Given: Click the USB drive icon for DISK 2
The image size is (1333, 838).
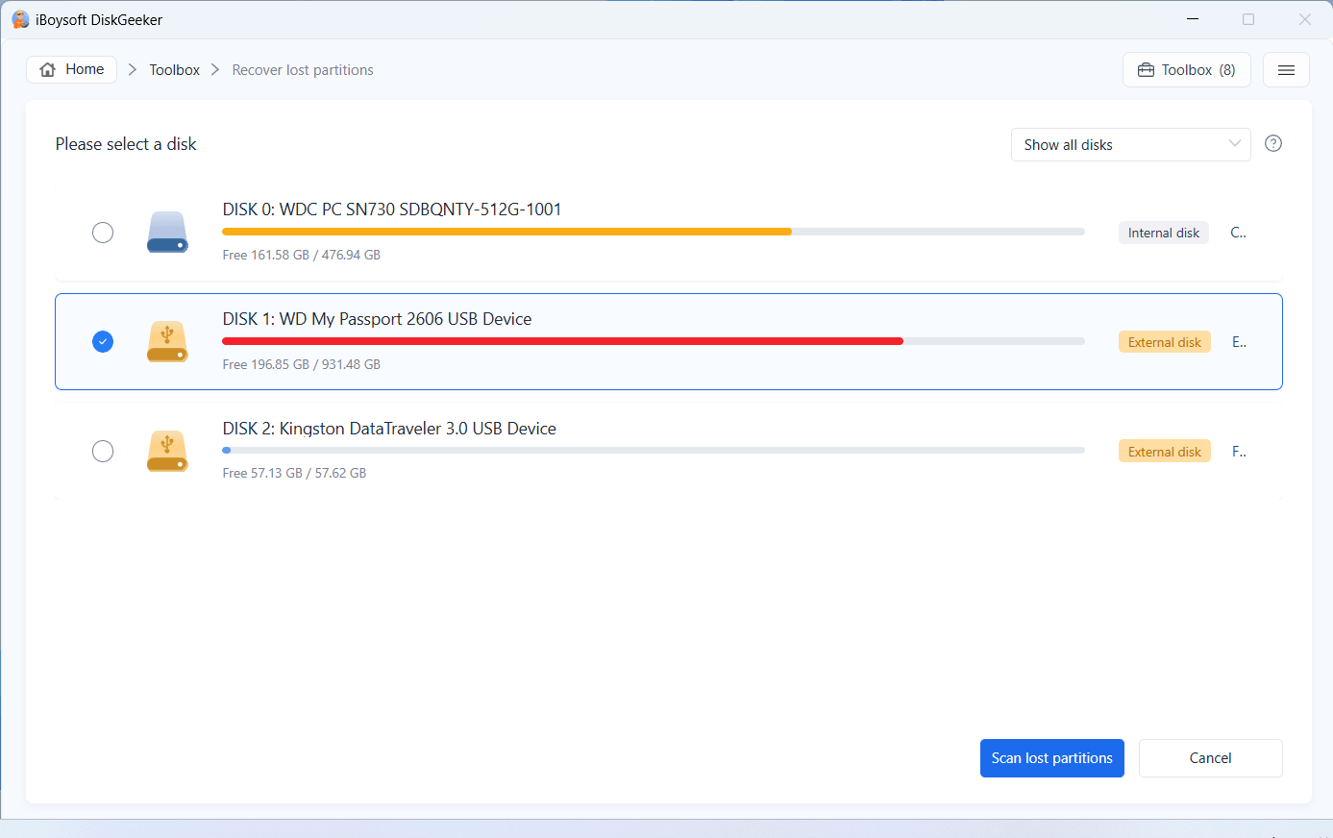Looking at the screenshot, I should [167, 451].
